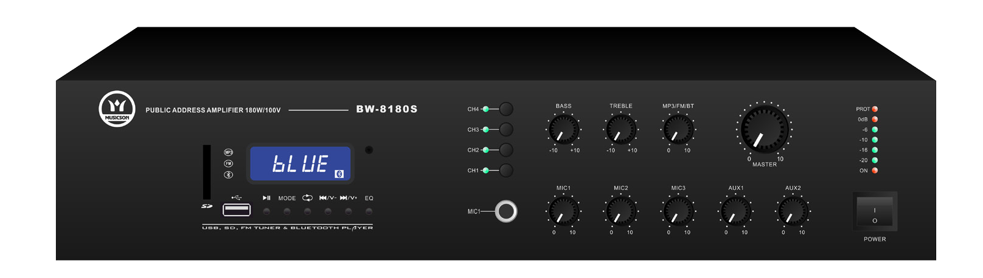The width and height of the screenshot is (983, 278).
Task: Click the MIC1 input jack
Action: [506, 211]
